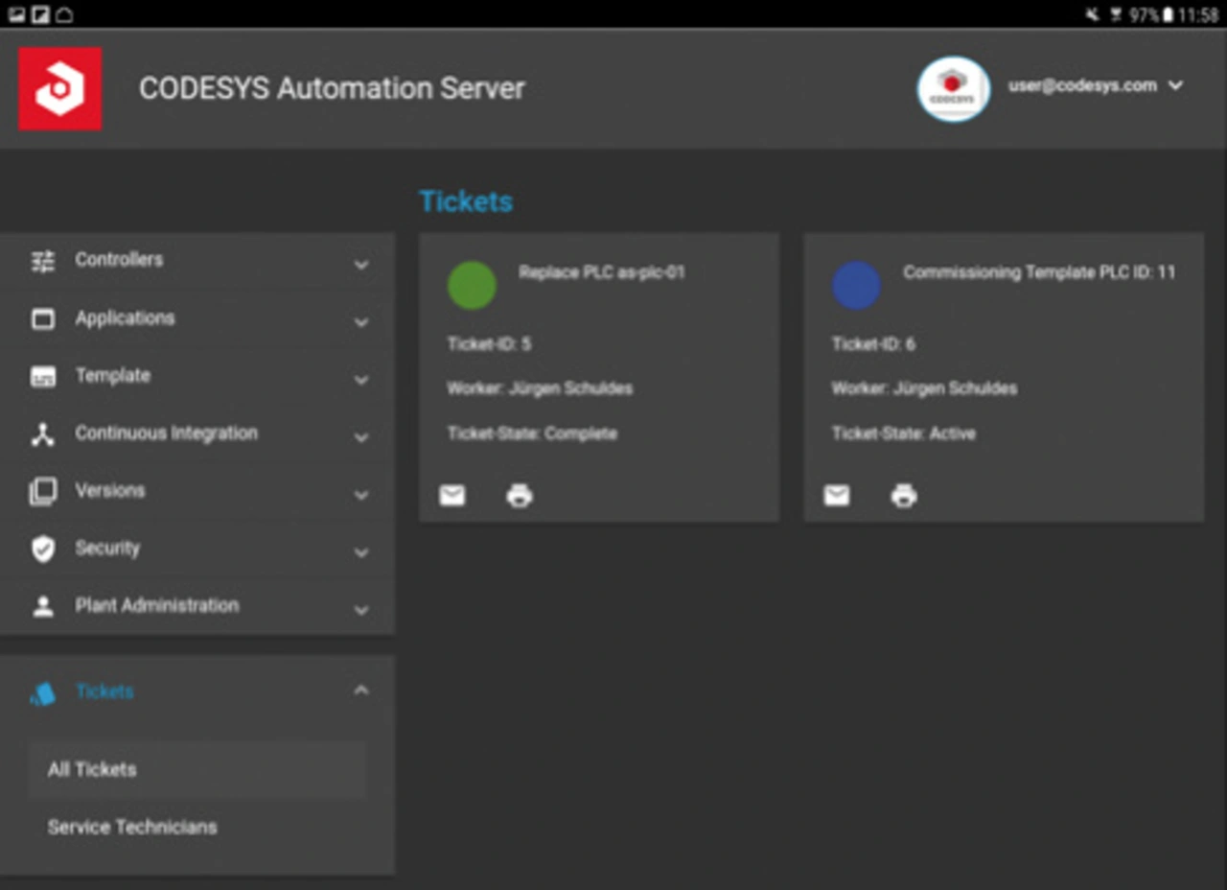Open the user@codesys.com account dropdown arrow

tap(1176, 85)
